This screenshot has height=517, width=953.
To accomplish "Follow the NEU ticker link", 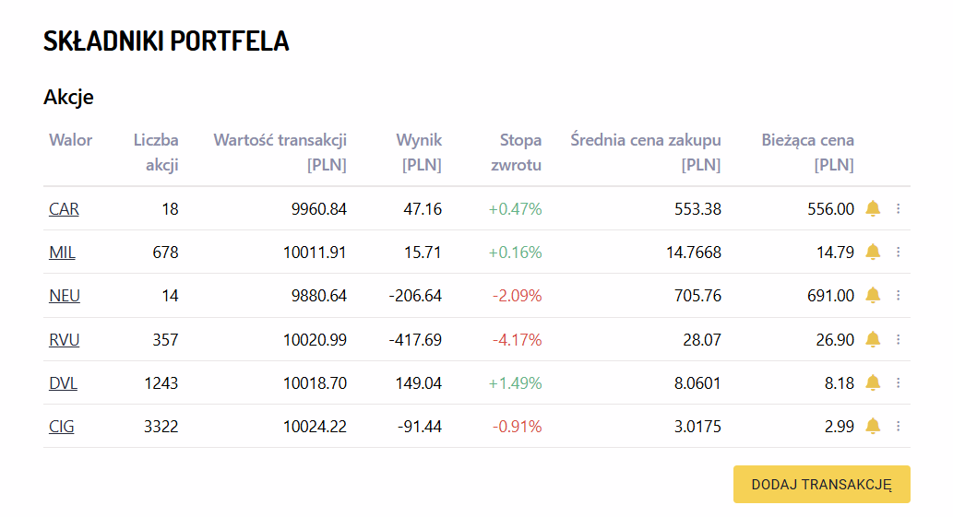I will 65,296.
